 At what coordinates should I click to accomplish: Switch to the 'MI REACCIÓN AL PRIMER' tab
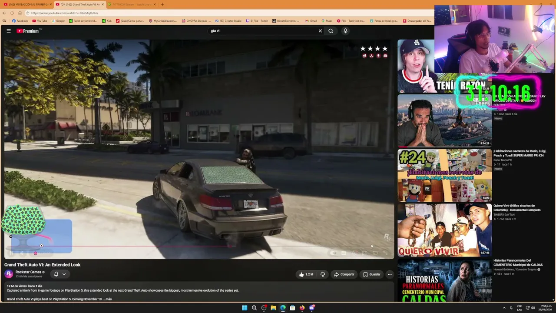click(27, 4)
